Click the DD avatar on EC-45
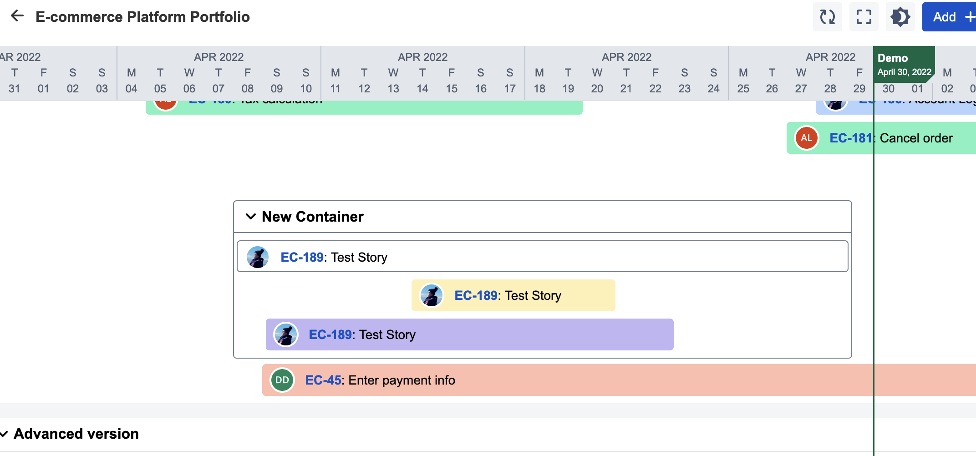Screen dimensions: 976x456 (282, 380)
